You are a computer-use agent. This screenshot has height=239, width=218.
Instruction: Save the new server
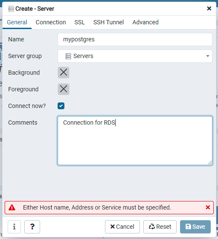pos(195,227)
